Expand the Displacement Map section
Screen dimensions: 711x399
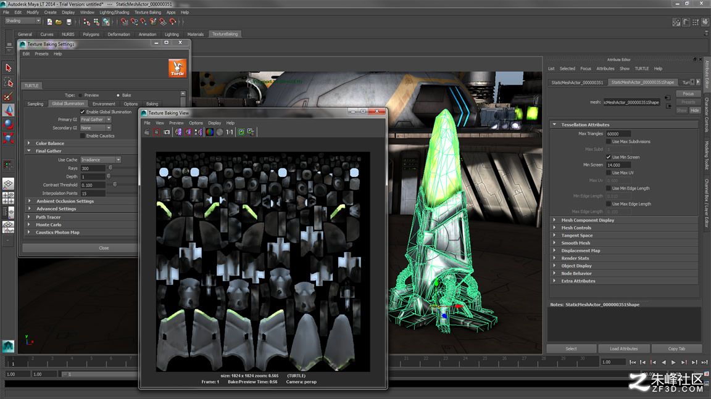point(555,250)
